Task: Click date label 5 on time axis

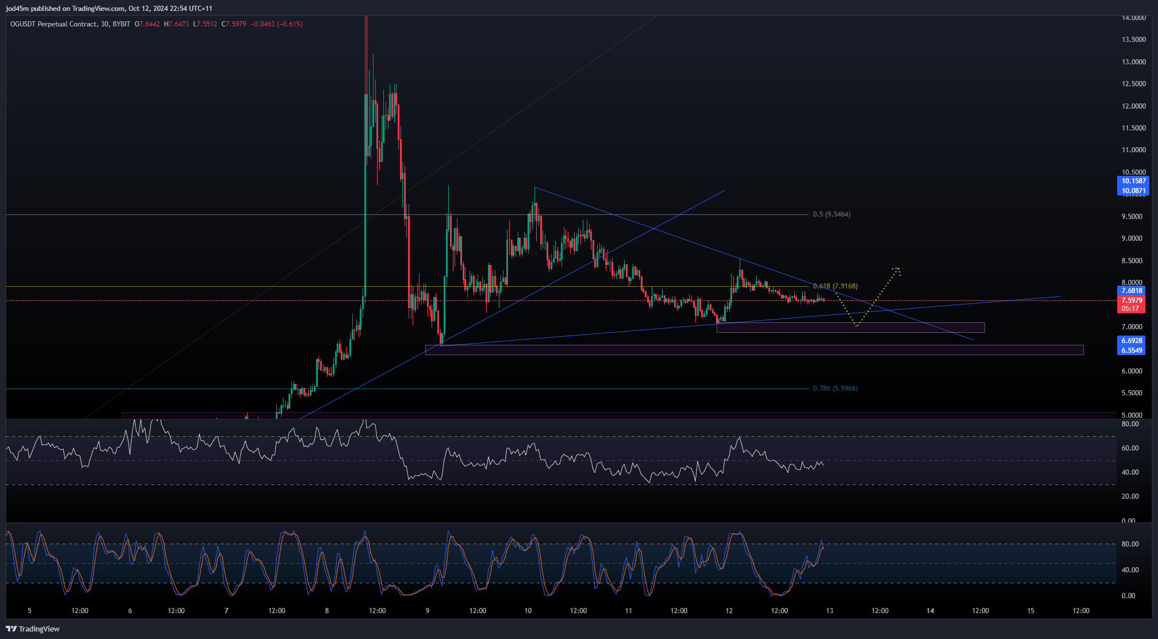Action: (30, 611)
